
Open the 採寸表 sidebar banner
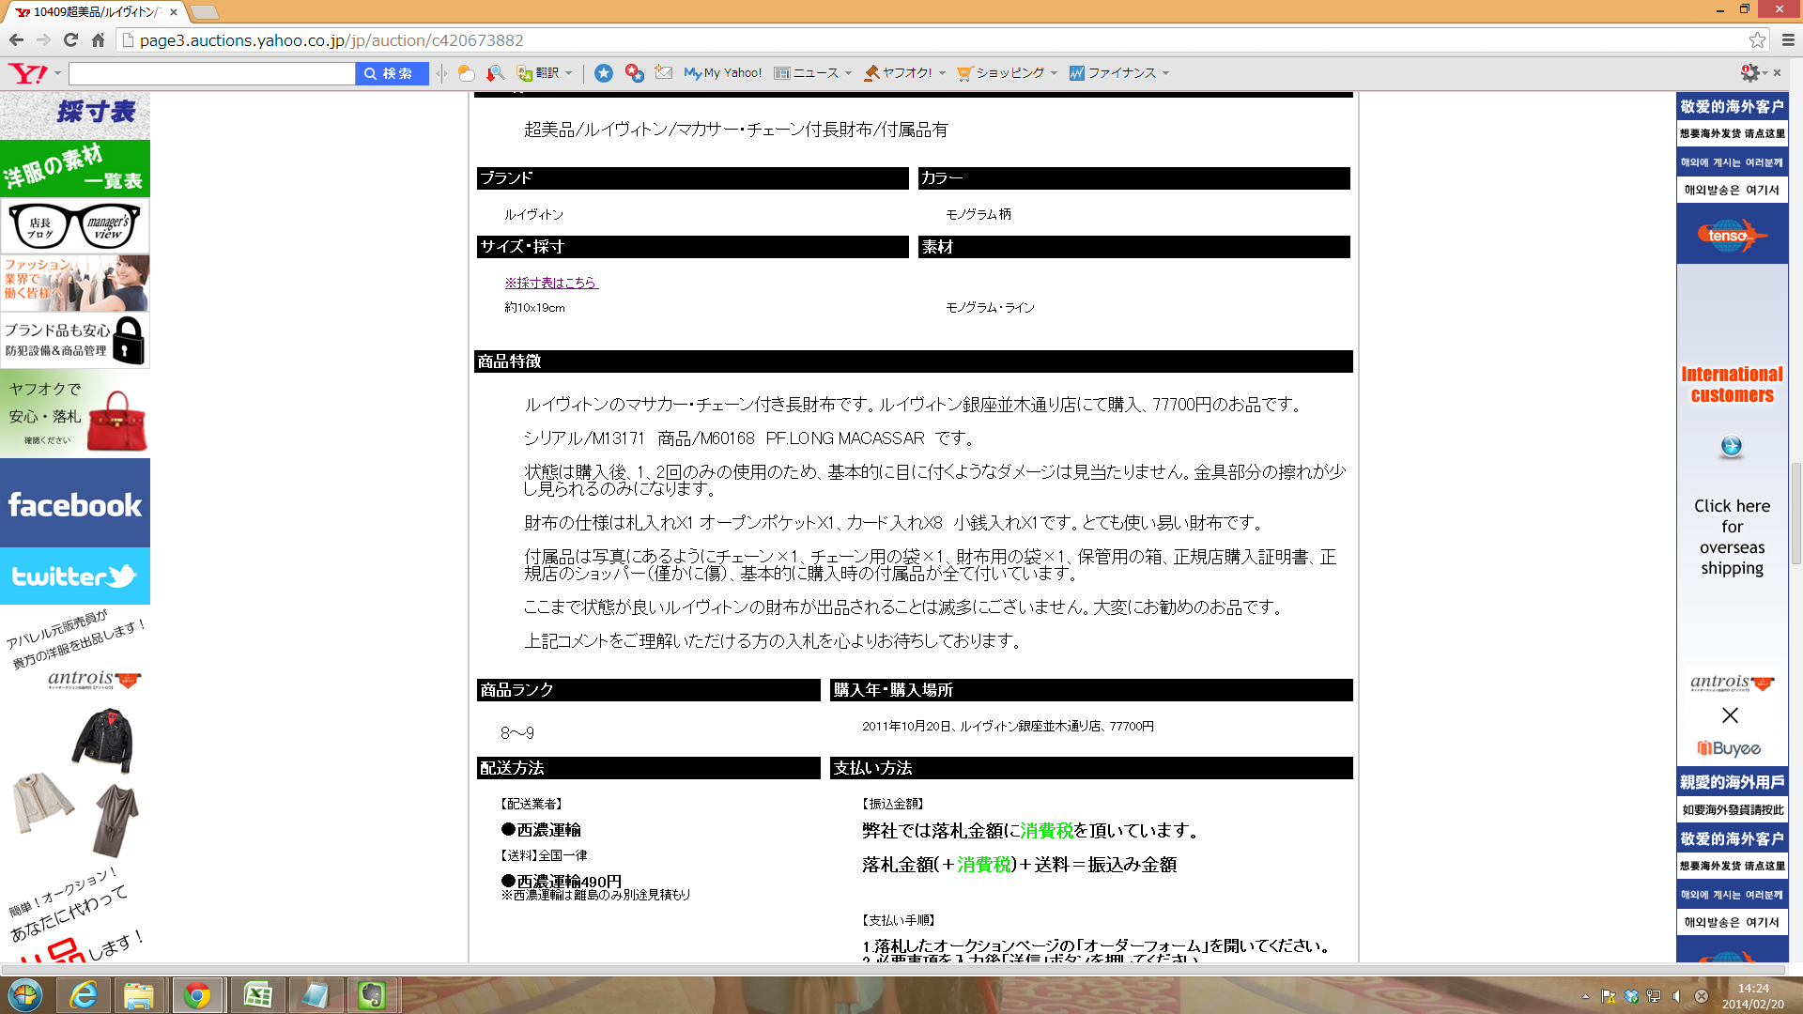coord(75,115)
